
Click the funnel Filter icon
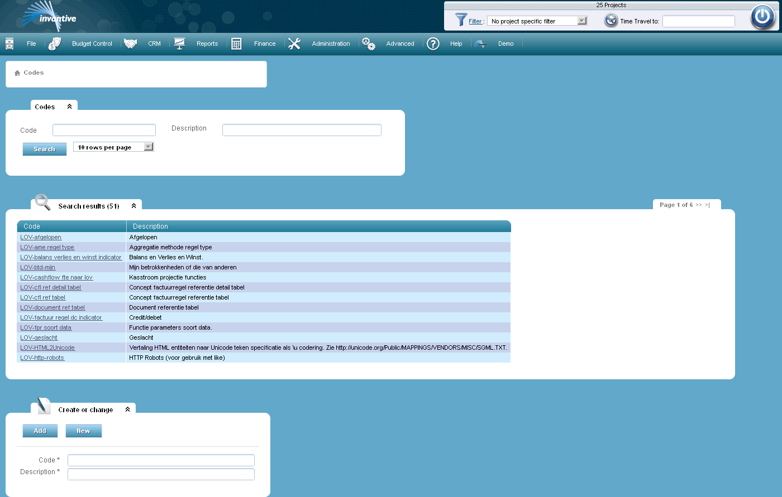pyautogui.click(x=461, y=20)
